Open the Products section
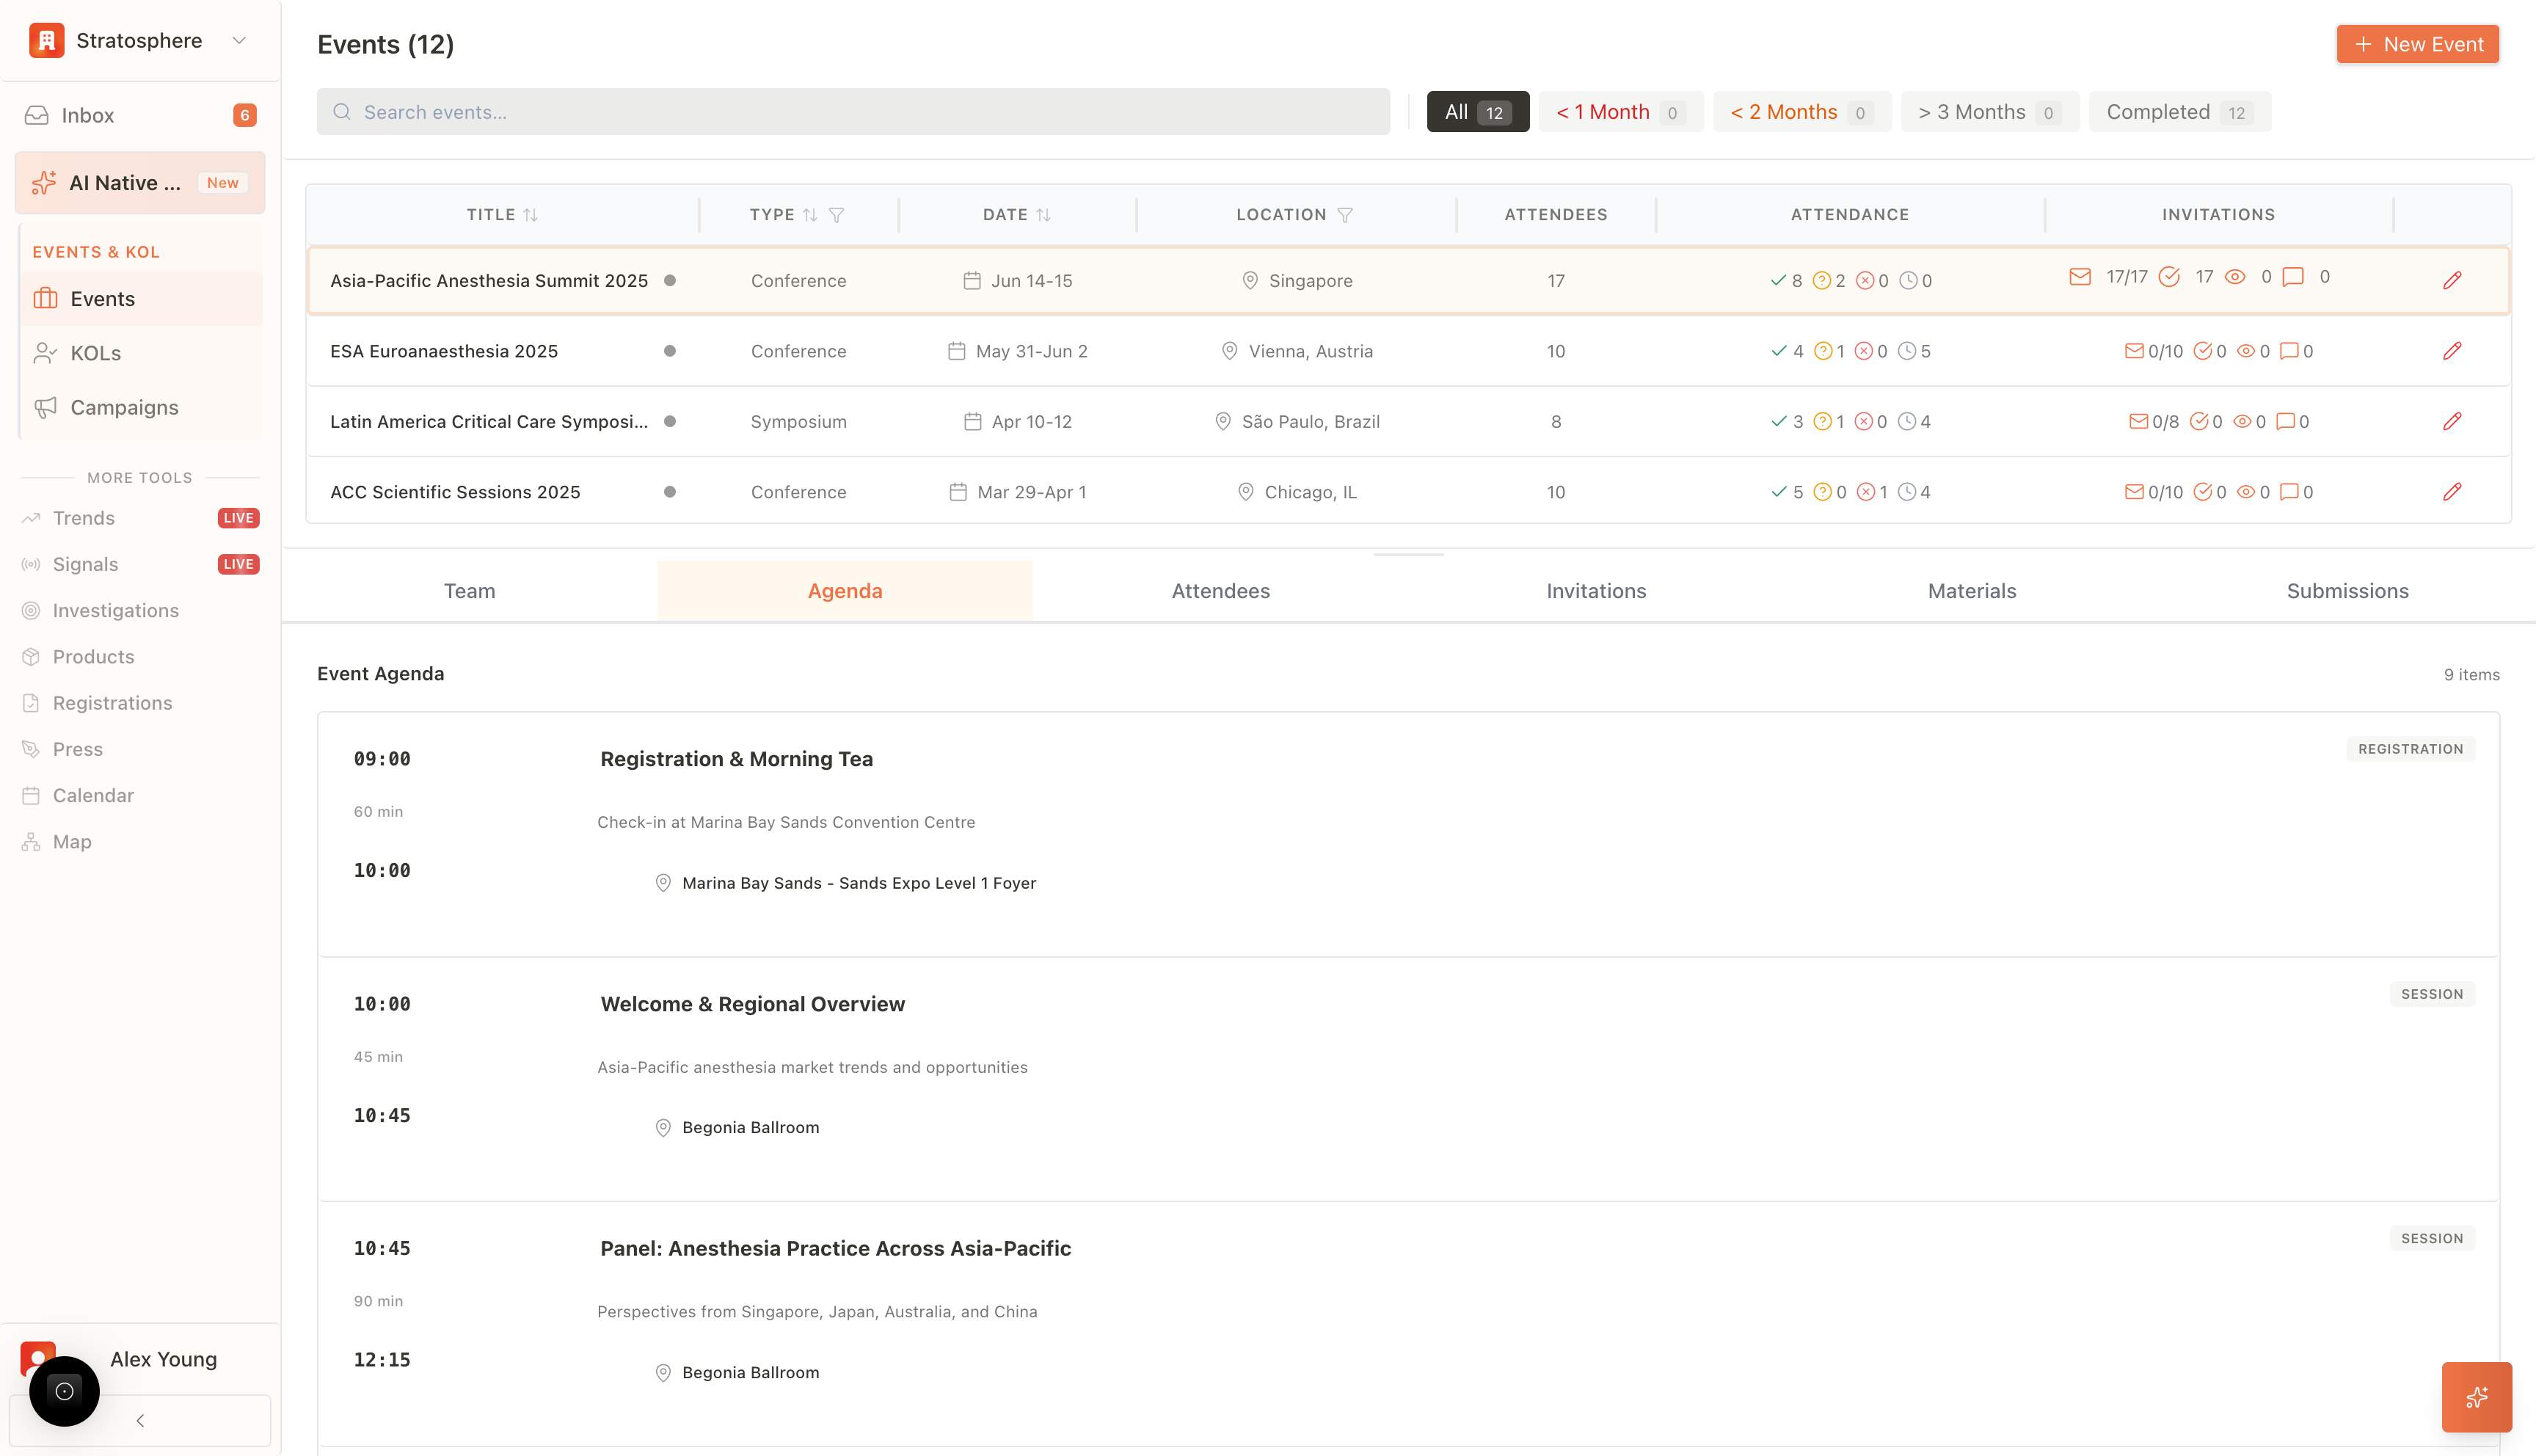The image size is (2536, 1456). tap(93, 656)
